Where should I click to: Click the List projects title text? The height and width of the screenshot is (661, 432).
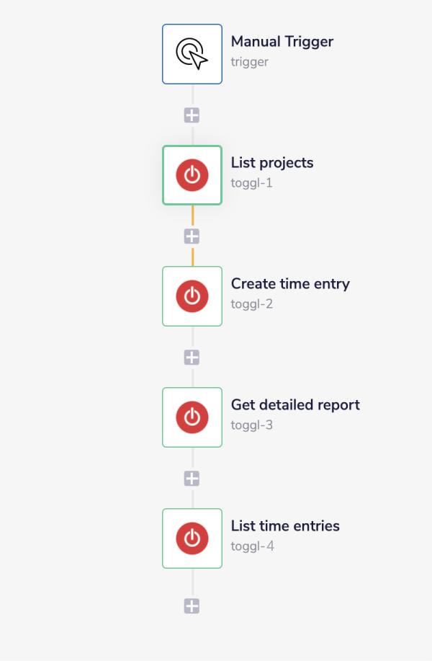click(271, 163)
